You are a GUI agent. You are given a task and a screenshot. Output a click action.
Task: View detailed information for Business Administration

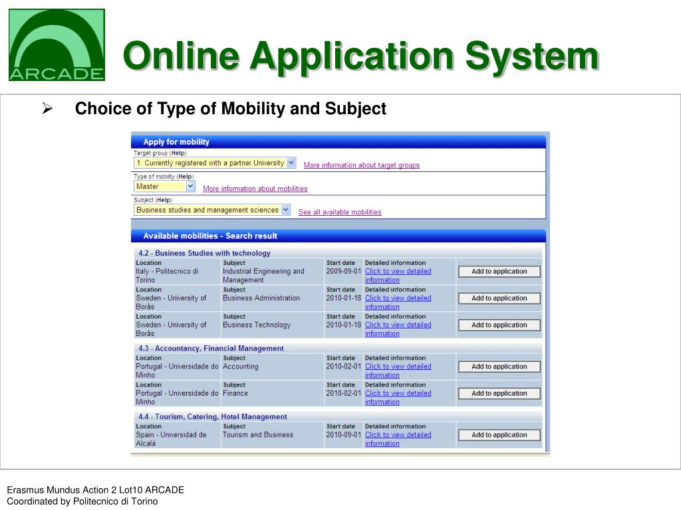coord(398,302)
